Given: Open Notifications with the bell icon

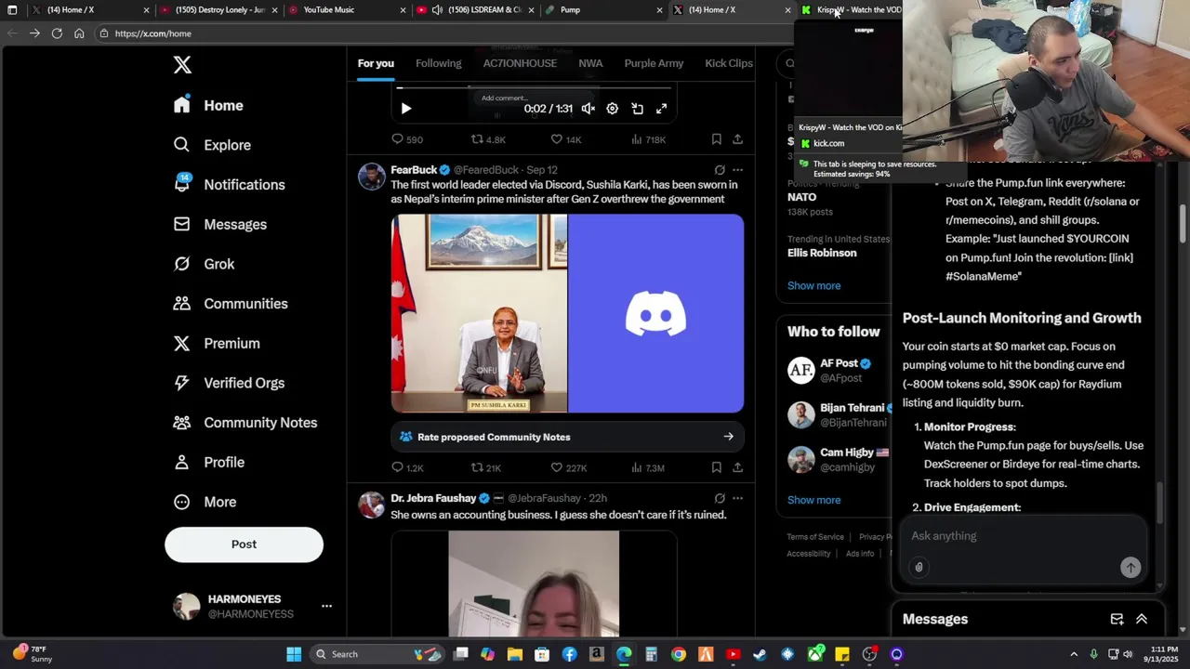Looking at the screenshot, I should click(x=229, y=184).
